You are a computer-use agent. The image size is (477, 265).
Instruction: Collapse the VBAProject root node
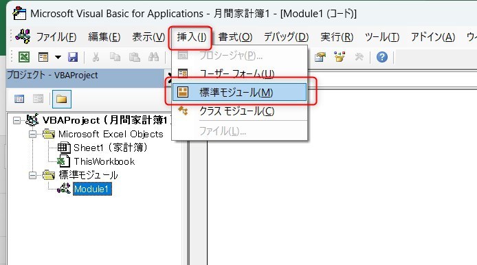click(x=17, y=121)
